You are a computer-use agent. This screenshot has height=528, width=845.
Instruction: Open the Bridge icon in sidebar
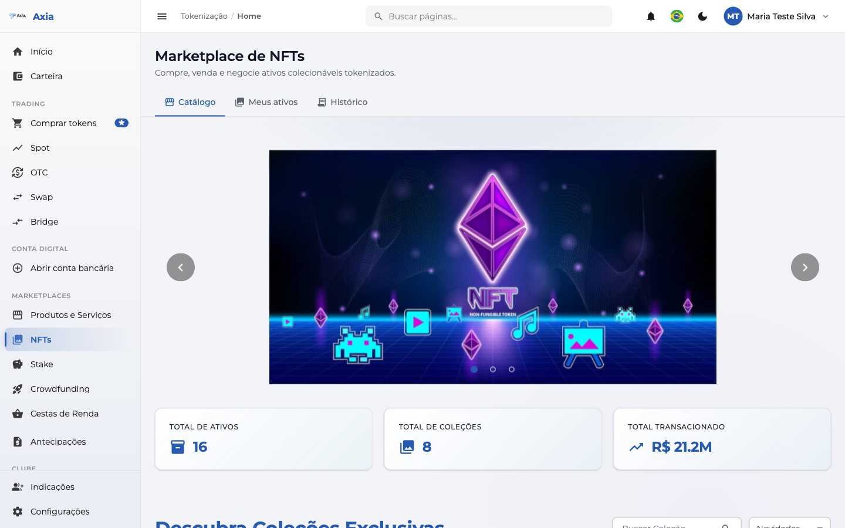[18, 222]
